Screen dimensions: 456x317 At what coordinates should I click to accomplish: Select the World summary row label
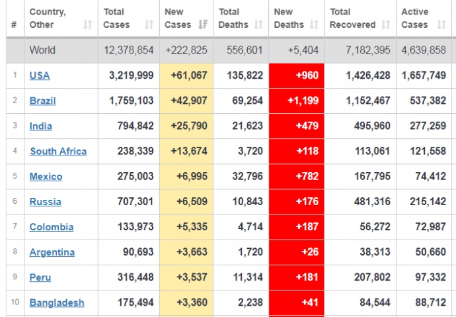(44, 50)
